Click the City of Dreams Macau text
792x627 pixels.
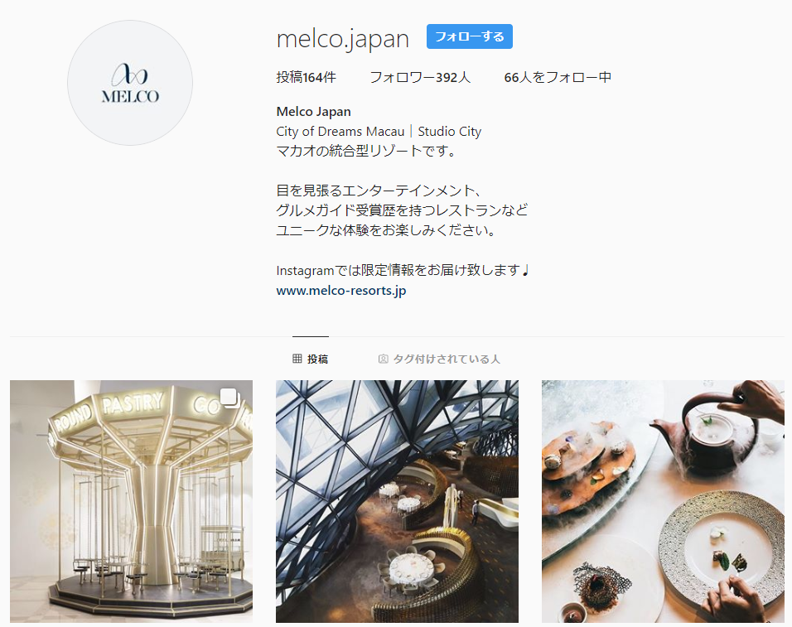(x=340, y=132)
